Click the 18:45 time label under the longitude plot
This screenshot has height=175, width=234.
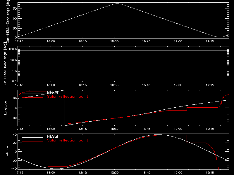point(146,129)
